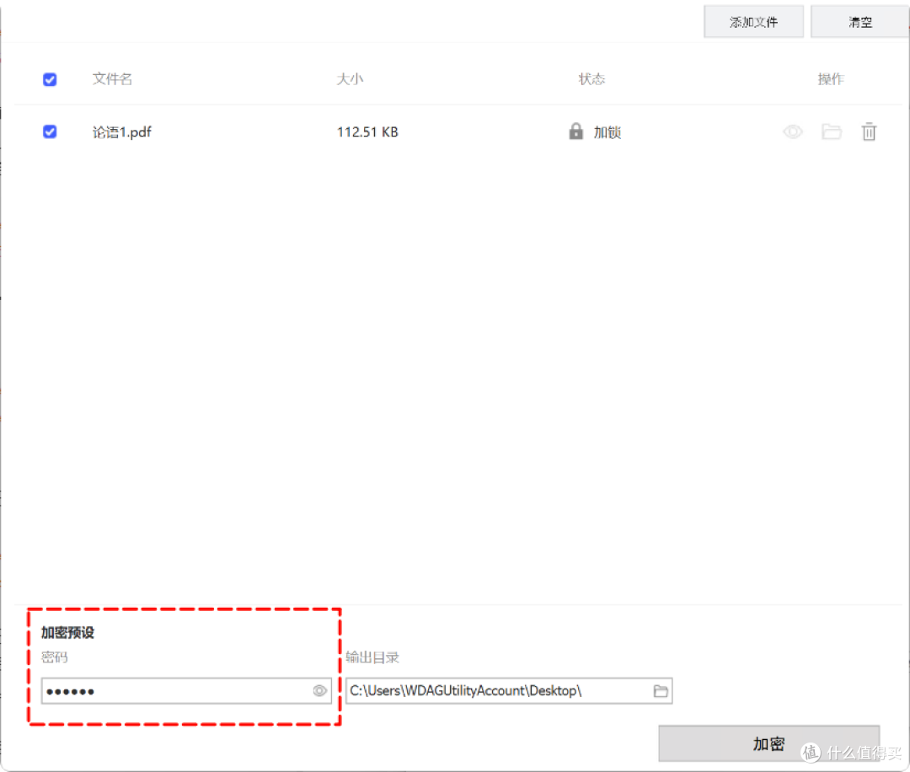
Task: Click the 输出目录 label
Action: coord(372,657)
